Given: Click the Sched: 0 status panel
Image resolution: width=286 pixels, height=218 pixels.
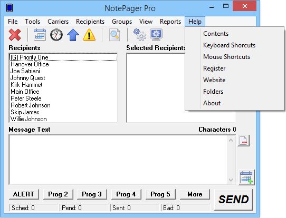Looking at the screenshot, I should (x=34, y=208).
